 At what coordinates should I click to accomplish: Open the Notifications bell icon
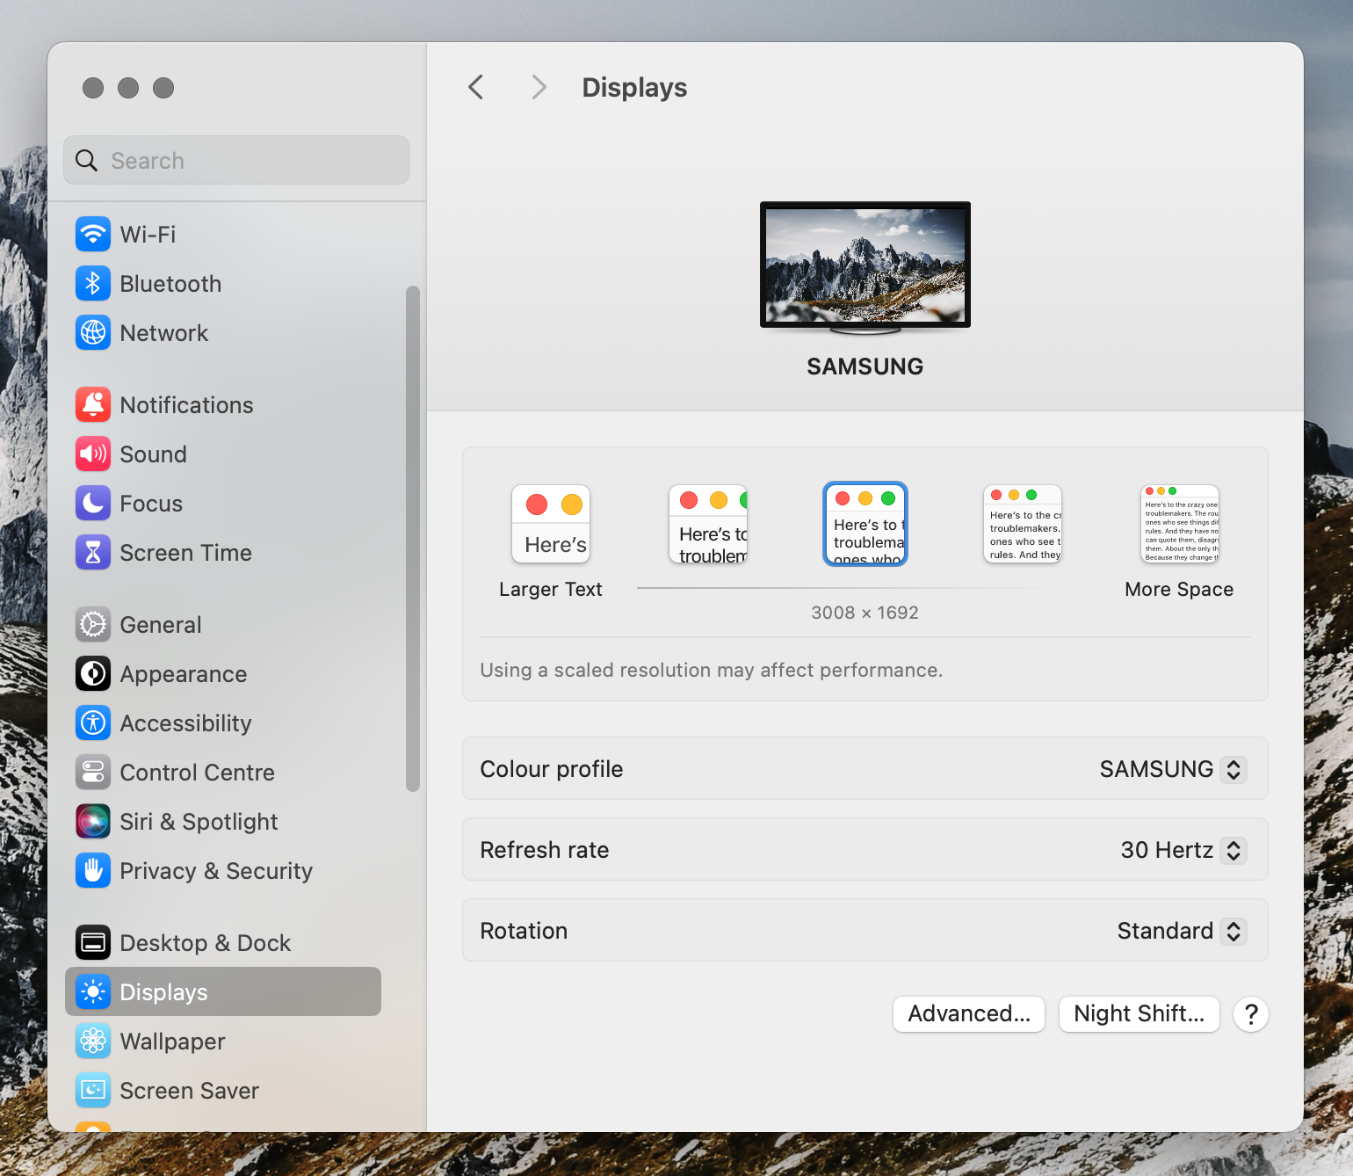click(93, 405)
